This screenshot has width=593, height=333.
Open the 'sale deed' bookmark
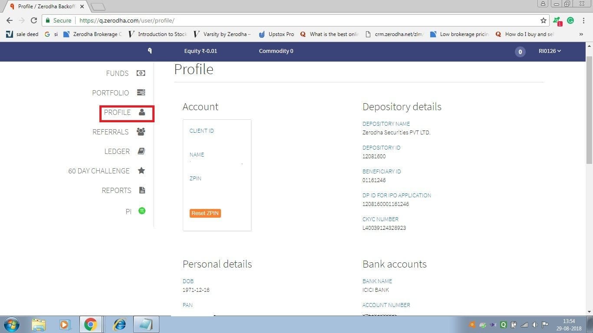[x=23, y=34]
